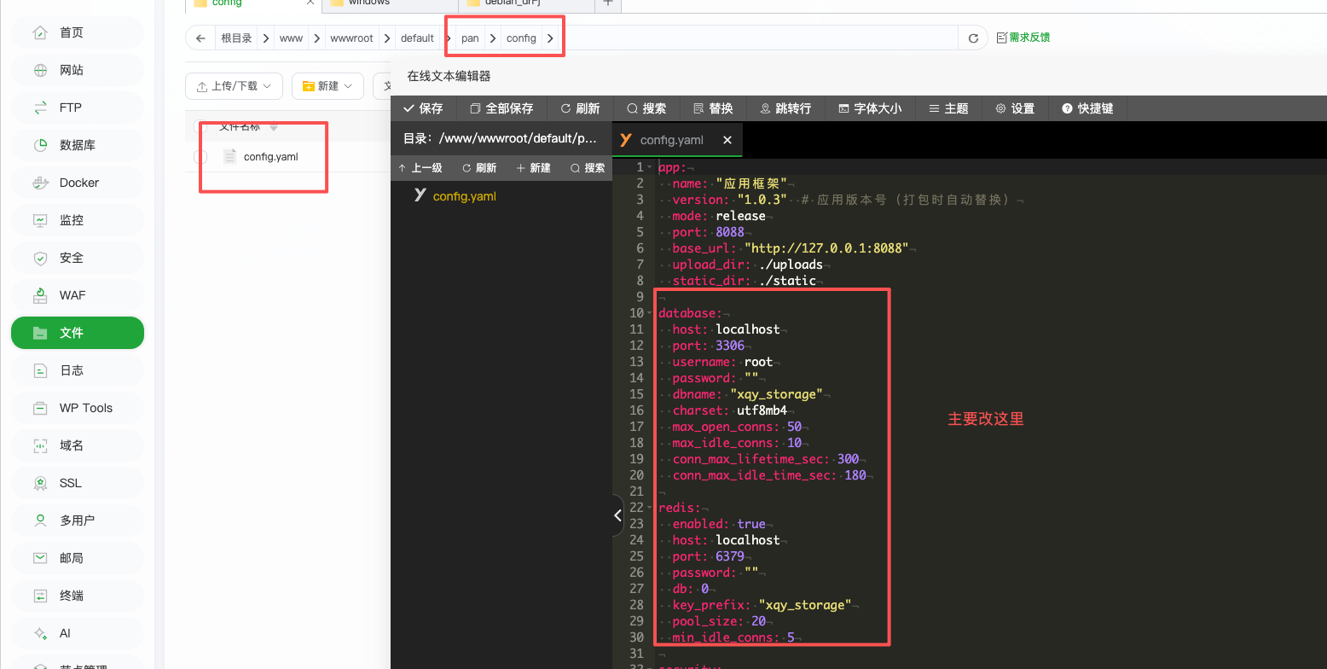Open the 首页 home icon in sidebar
This screenshot has width=1327, height=669.
(40, 32)
